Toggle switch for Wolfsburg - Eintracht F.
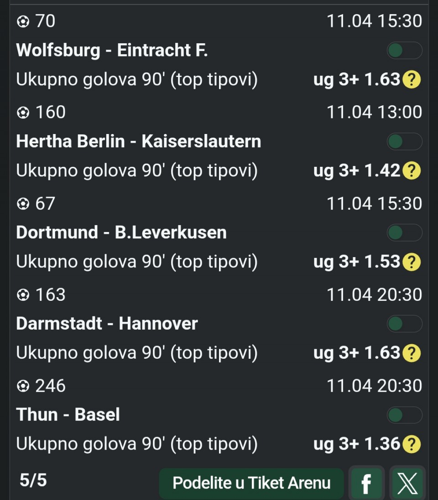This screenshot has height=500, width=438. click(404, 51)
